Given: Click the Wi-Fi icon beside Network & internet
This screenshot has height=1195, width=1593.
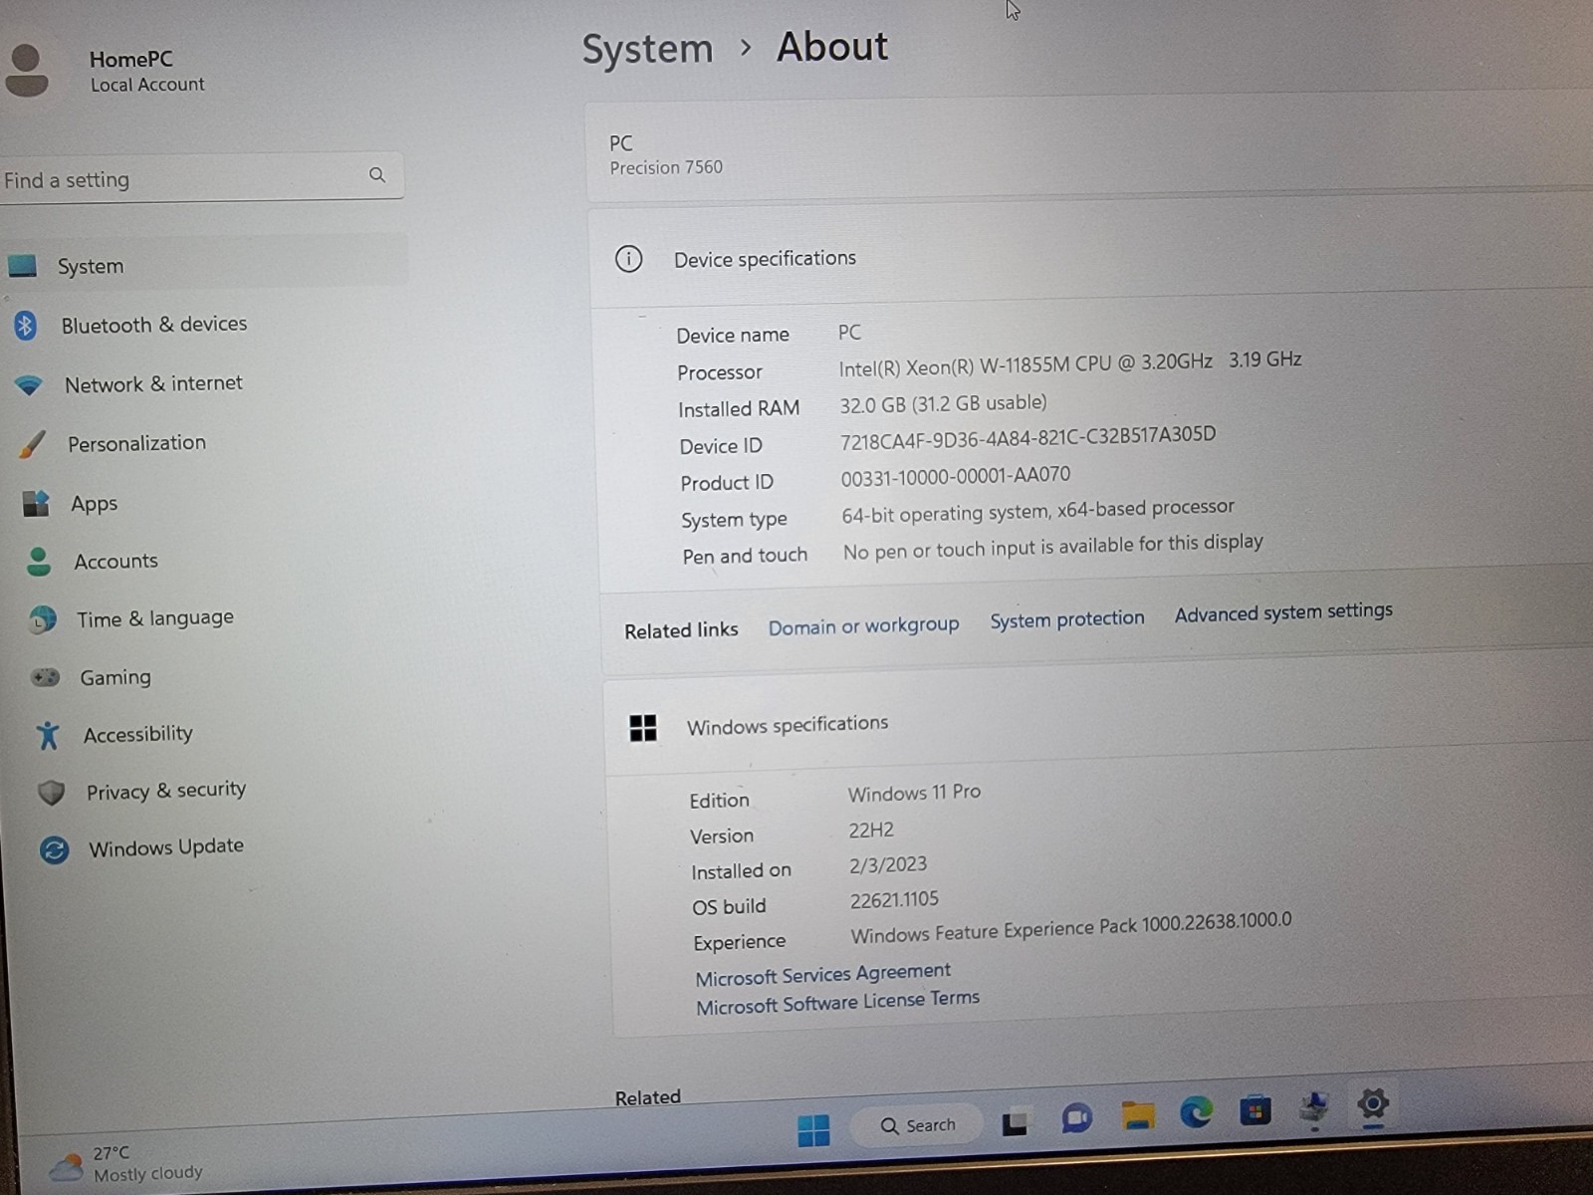Looking at the screenshot, I should [x=29, y=384].
